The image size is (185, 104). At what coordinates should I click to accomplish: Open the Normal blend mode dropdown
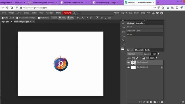[x=135, y=54]
